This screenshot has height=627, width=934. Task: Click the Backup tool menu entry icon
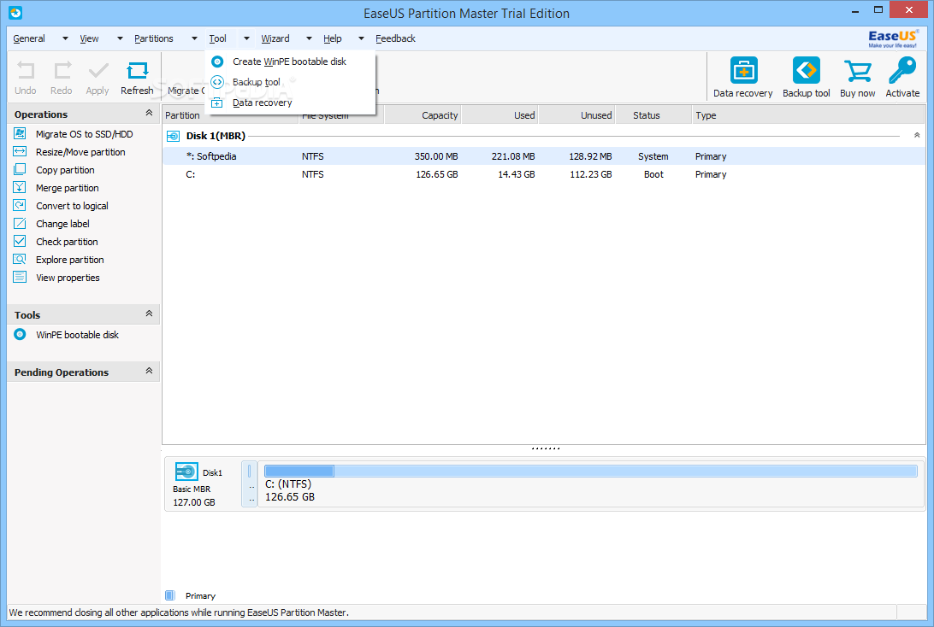tap(217, 82)
